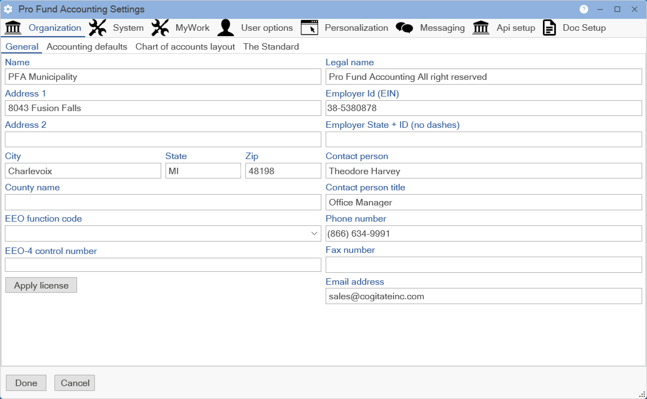Select The Standard tab
The image size is (647, 399).
pyautogui.click(x=271, y=47)
